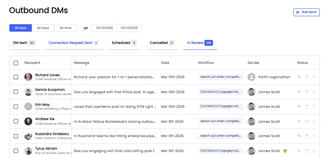Click calendar icon in Andrew Xie row
332x158 pixels.
(307, 121)
